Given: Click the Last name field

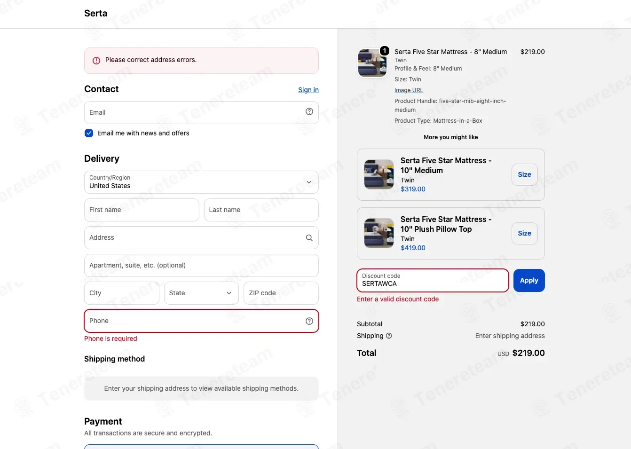Looking at the screenshot, I should click(261, 210).
